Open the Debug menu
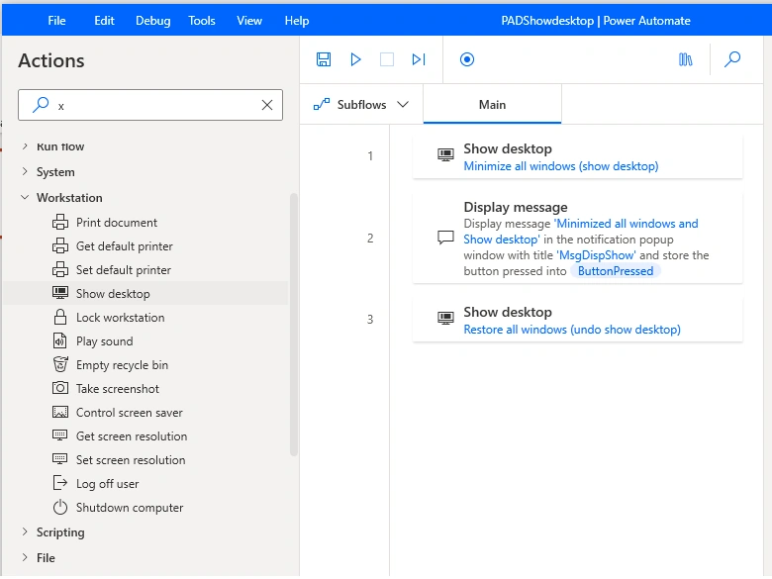The image size is (772, 579). (153, 21)
